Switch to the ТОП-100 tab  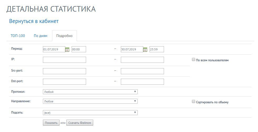pyautogui.click(x=18, y=36)
